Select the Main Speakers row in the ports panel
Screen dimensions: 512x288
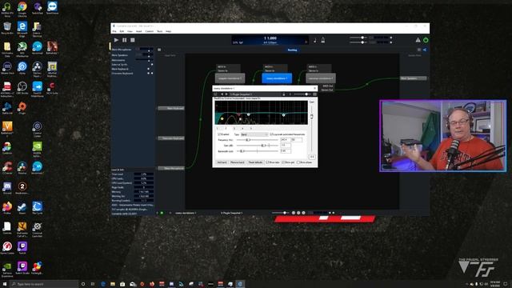point(132,55)
